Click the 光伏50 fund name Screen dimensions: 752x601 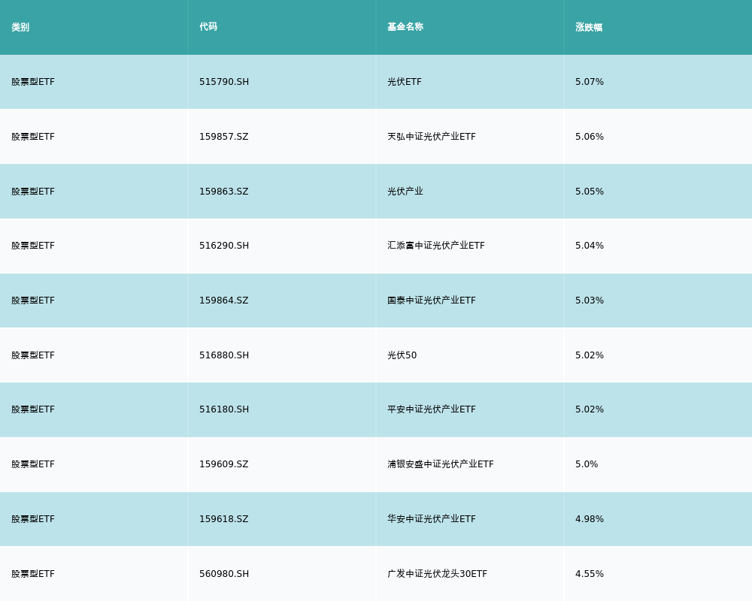click(402, 355)
